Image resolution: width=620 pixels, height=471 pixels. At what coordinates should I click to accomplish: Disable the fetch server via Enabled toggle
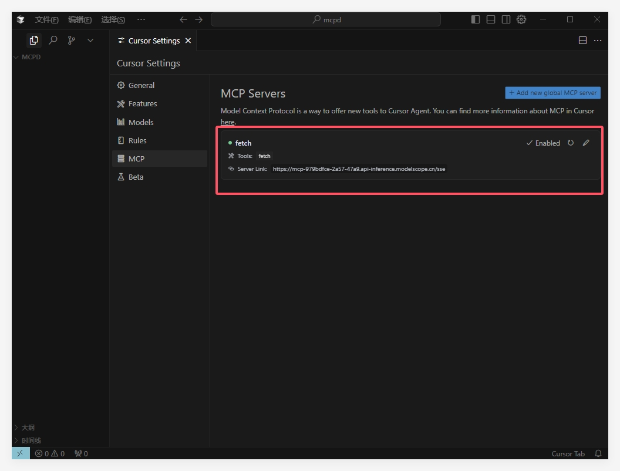click(x=543, y=143)
